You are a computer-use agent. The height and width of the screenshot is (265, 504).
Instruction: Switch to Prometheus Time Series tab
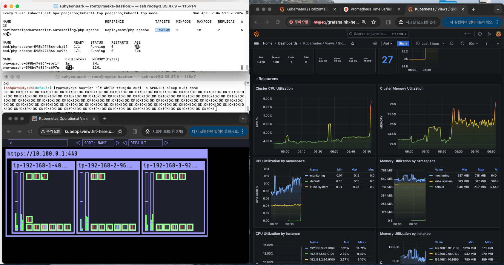372,9
